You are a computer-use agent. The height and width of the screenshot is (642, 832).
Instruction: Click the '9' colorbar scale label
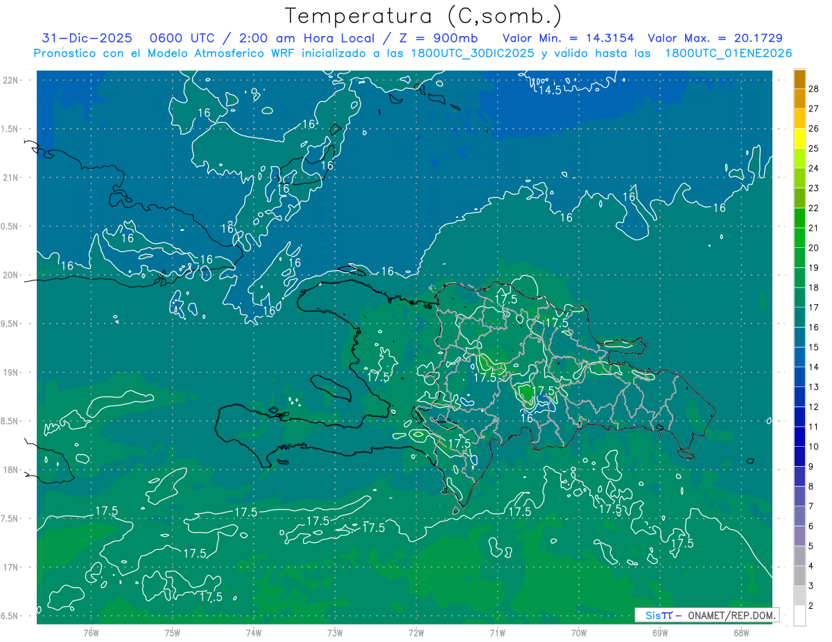(x=811, y=467)
